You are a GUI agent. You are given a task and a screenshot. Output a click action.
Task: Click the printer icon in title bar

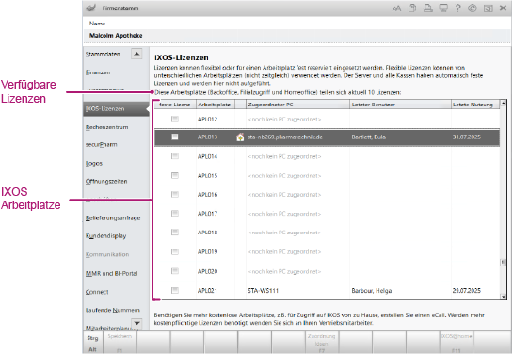click(428, 8)
